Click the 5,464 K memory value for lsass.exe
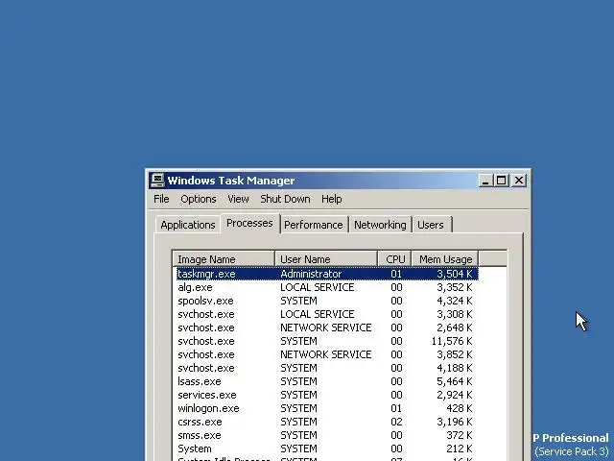The width and height of the screenshot is (614, 461). [454, 381]
